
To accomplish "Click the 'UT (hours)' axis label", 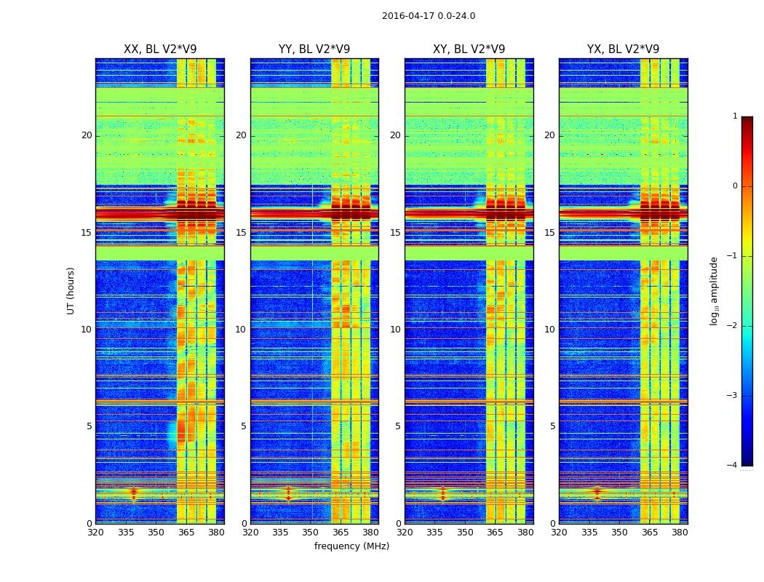I will point(71,291).
